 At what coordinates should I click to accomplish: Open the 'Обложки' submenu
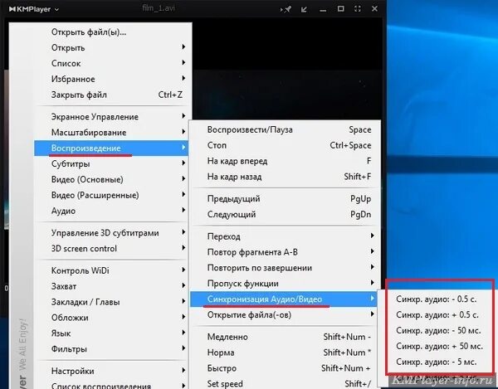point(111,318)
